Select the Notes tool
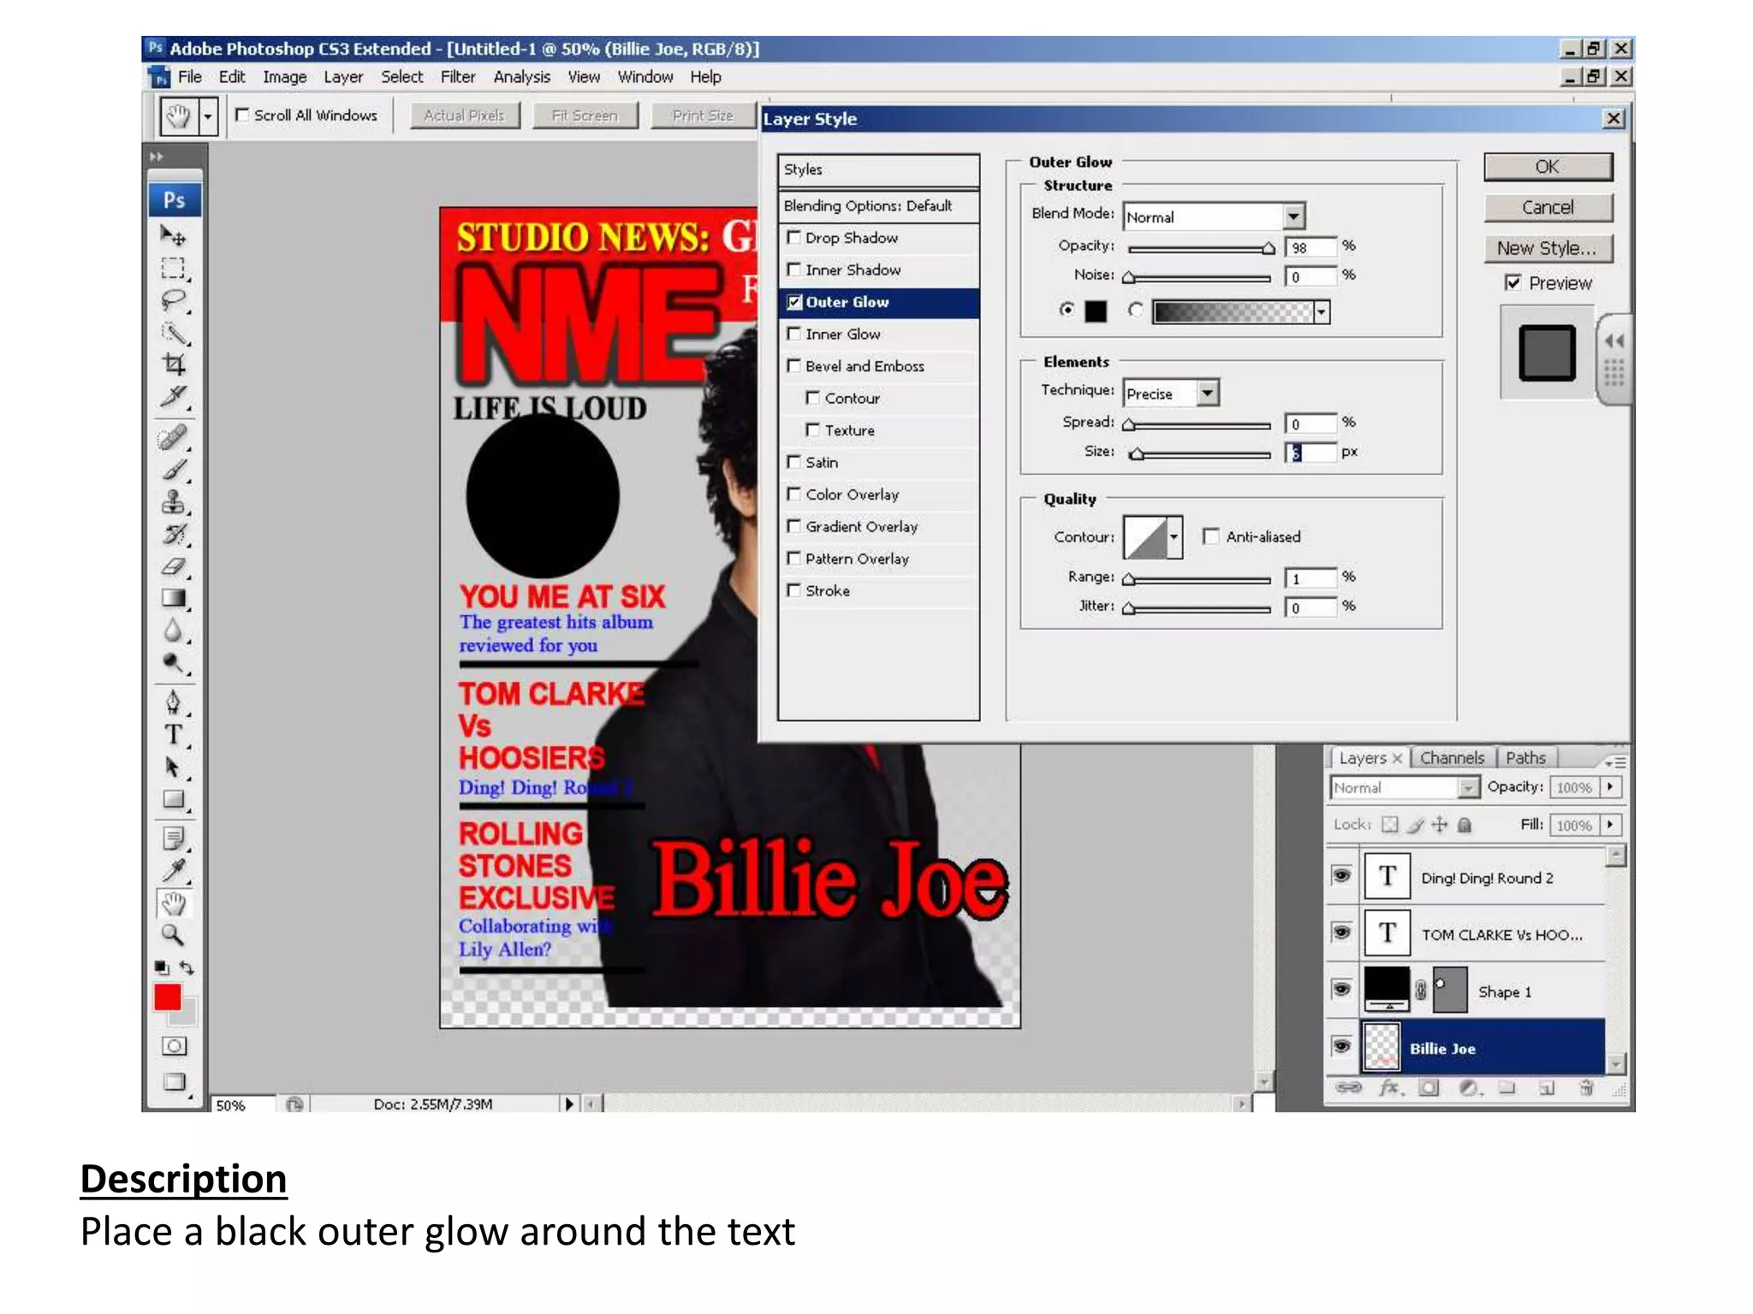 click(174, 839)
